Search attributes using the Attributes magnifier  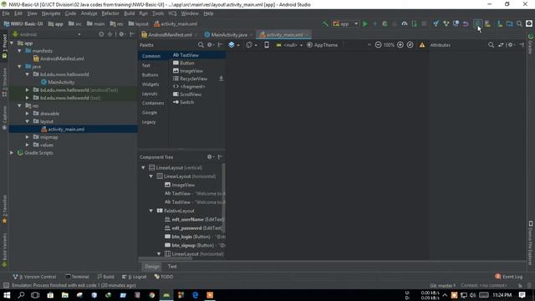tap(491, 45)
